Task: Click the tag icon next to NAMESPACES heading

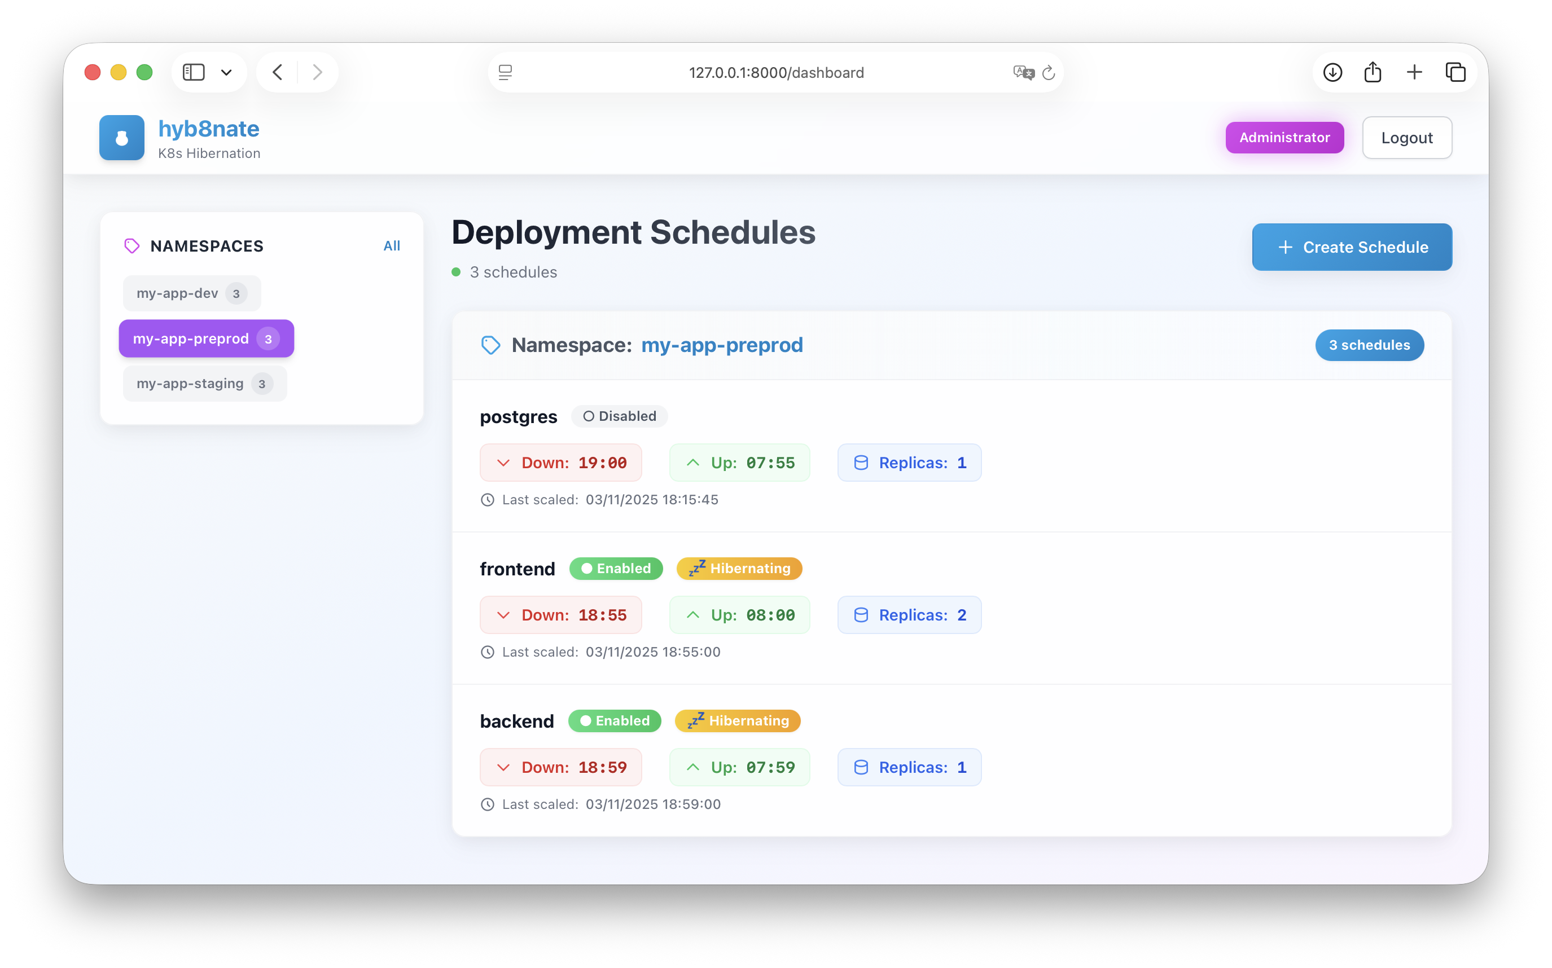Action: pyautogui.click(x=132, y=246)
